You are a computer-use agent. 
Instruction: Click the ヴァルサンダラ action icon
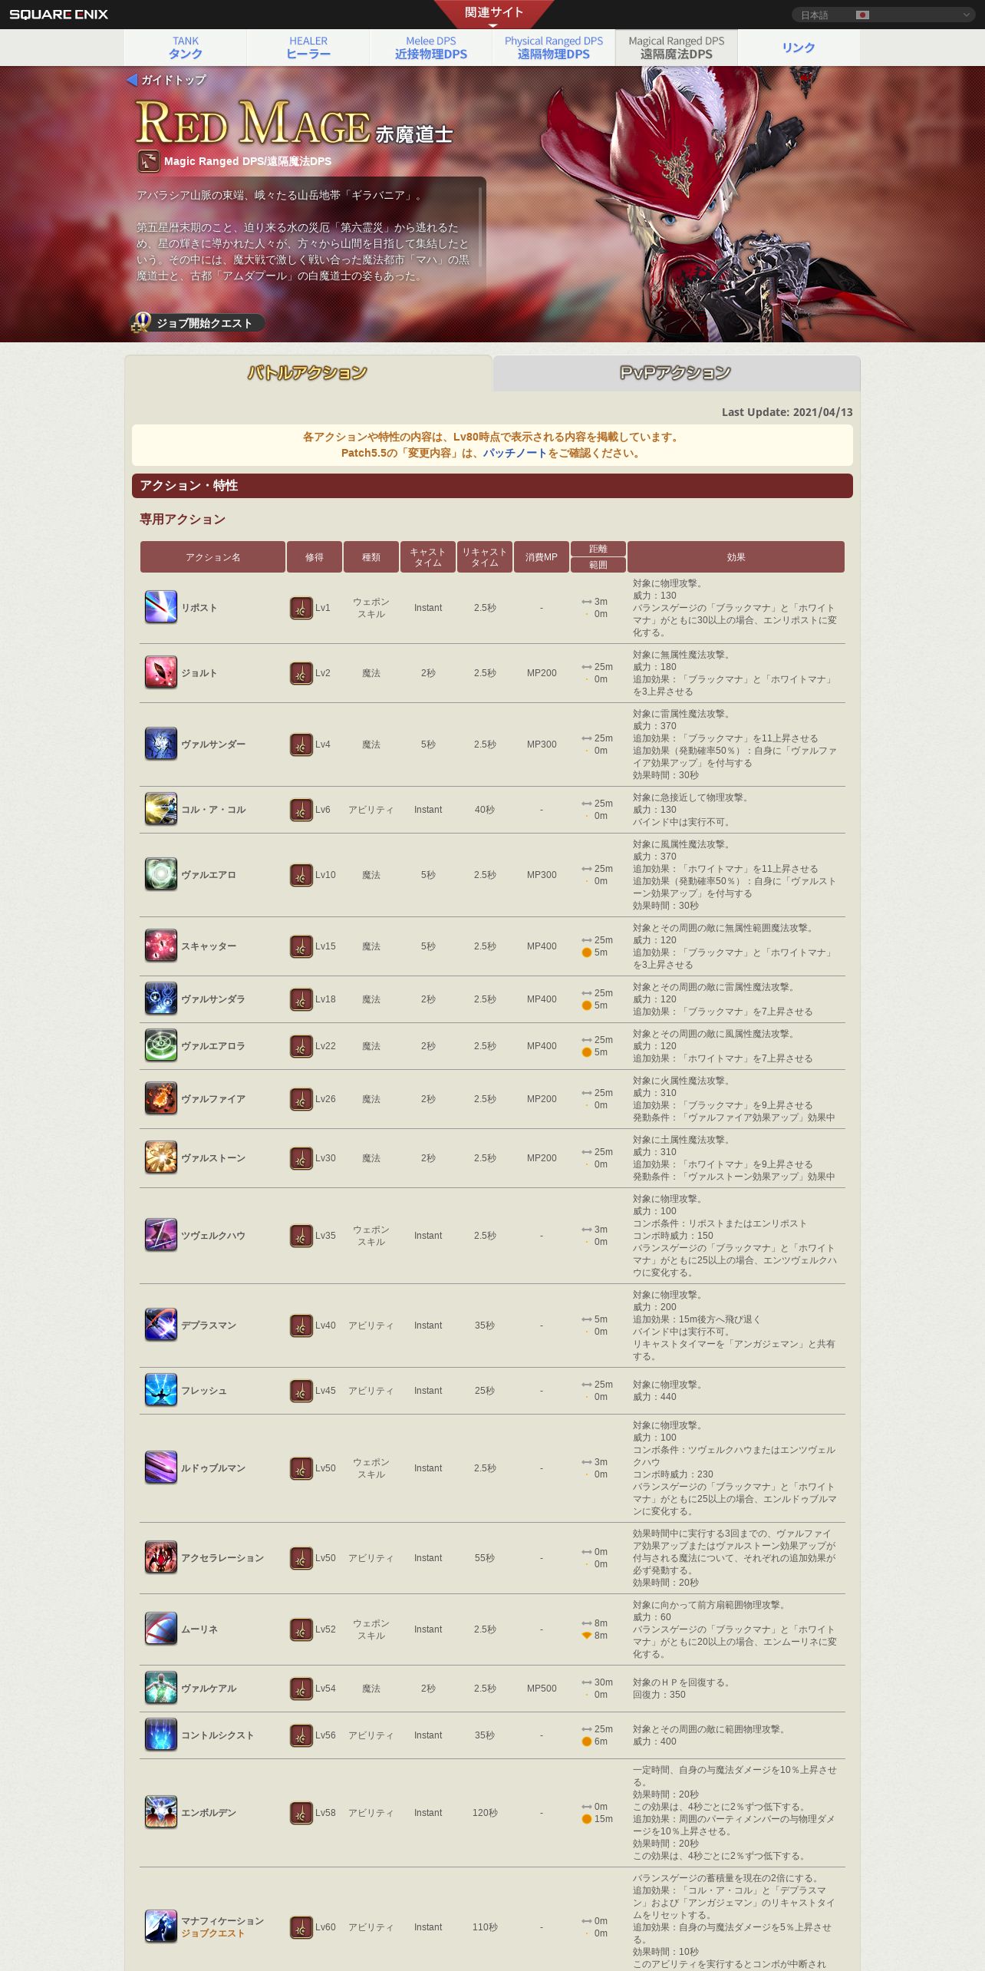(161, 999)
